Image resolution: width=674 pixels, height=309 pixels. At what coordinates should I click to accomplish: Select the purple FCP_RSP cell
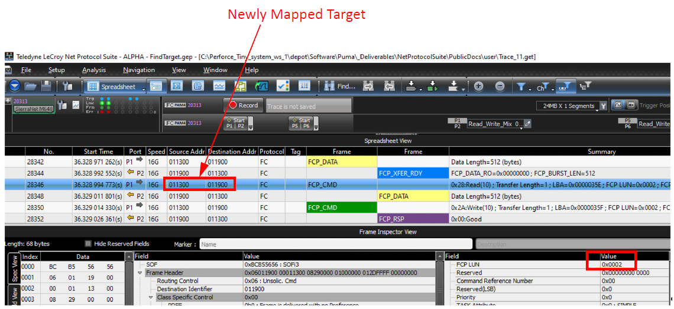pyautogui.click(x=413, y=219)
